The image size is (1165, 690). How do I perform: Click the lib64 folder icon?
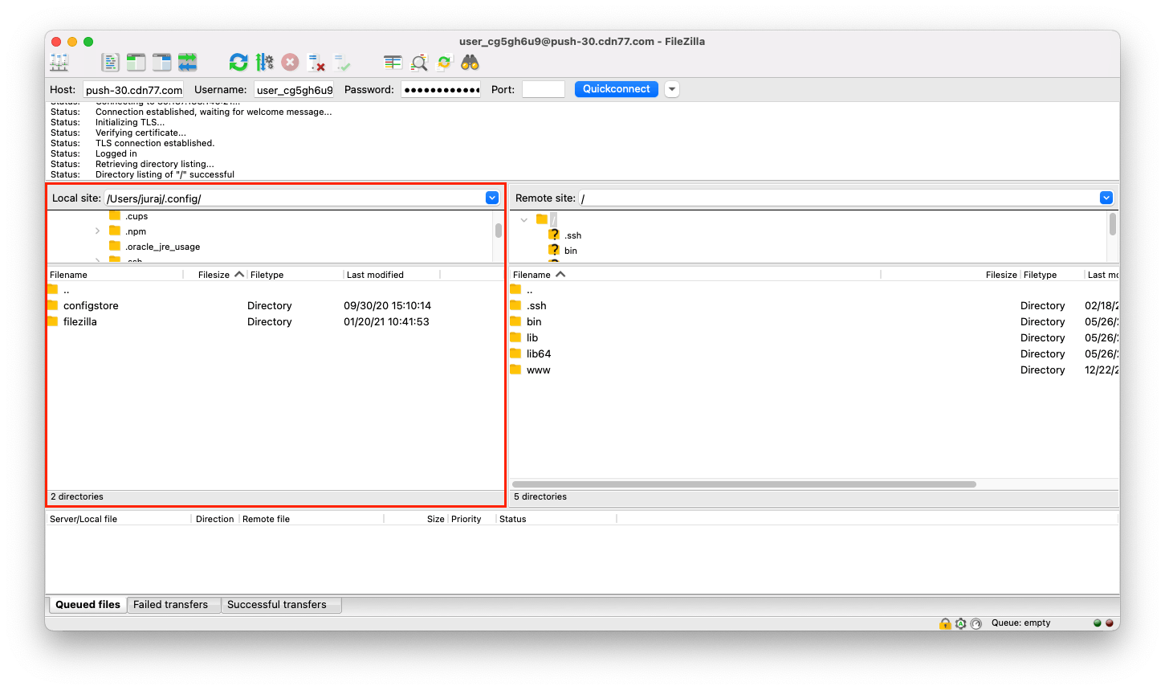click(516, 353)
